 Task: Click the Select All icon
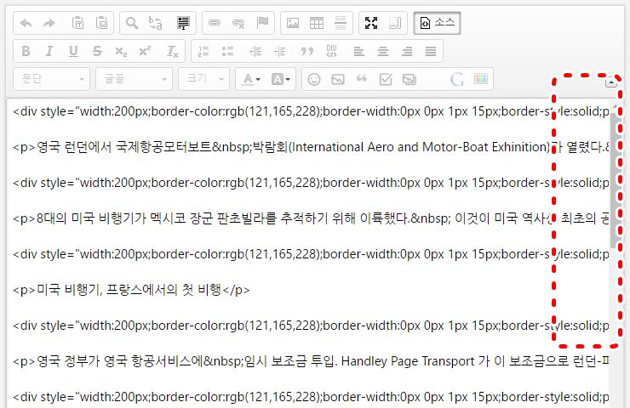(182, 23)
